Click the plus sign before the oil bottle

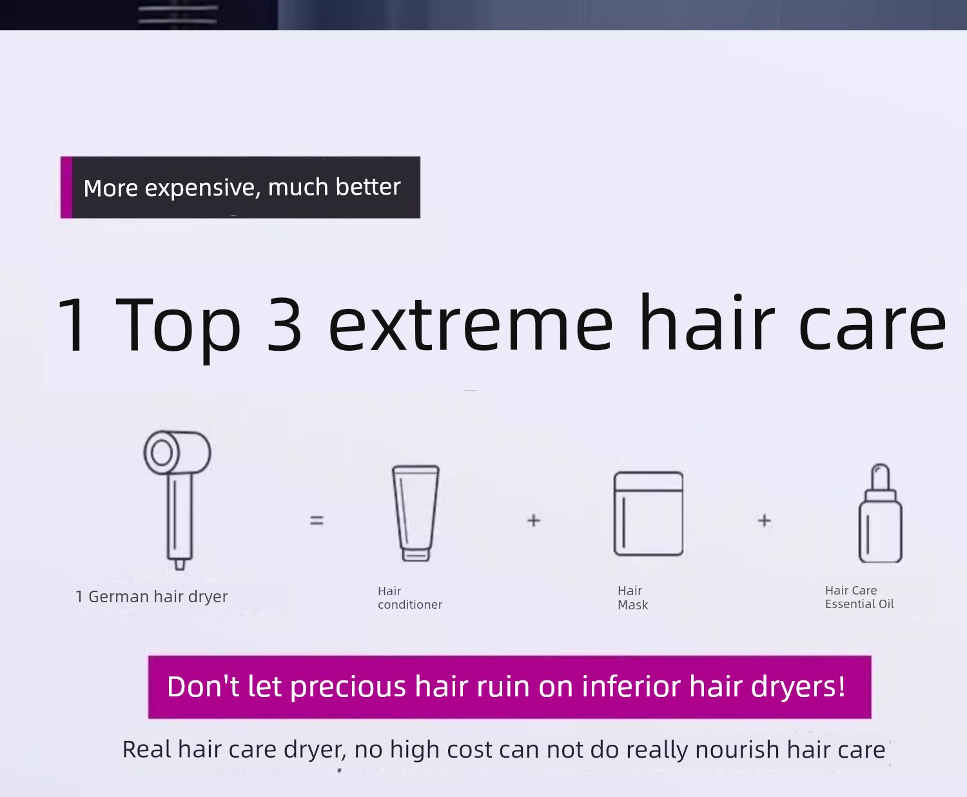click(764, 520)
